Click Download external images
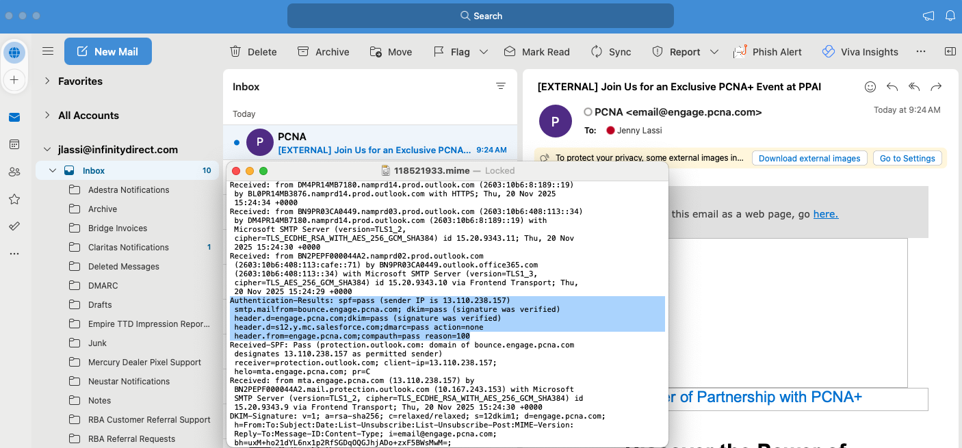Screen dimensions: 962x448 809,158
